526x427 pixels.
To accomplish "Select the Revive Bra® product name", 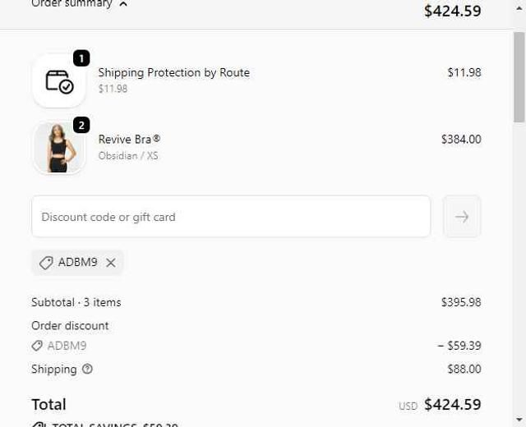I will click(x=129, y=140).
